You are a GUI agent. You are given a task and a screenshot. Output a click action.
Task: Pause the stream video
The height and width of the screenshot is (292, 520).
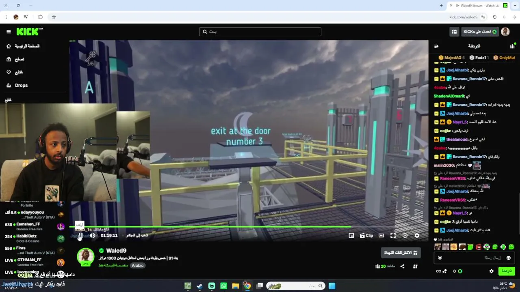click(80, 236)
